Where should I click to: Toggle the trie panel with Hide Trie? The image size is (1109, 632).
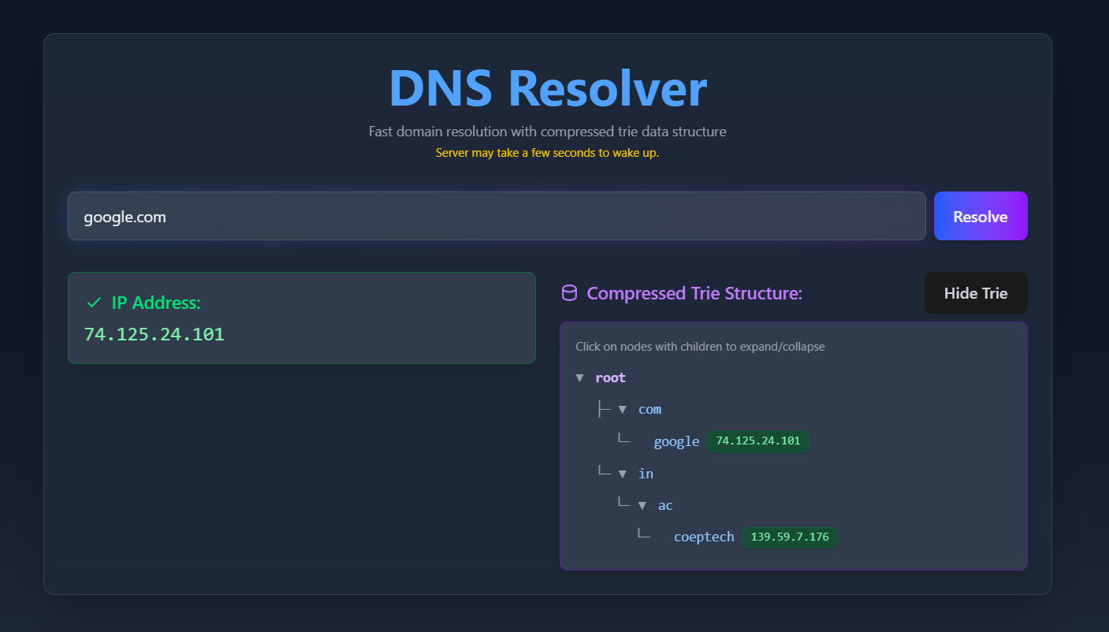pyautogui.click(x=976, y=292)
